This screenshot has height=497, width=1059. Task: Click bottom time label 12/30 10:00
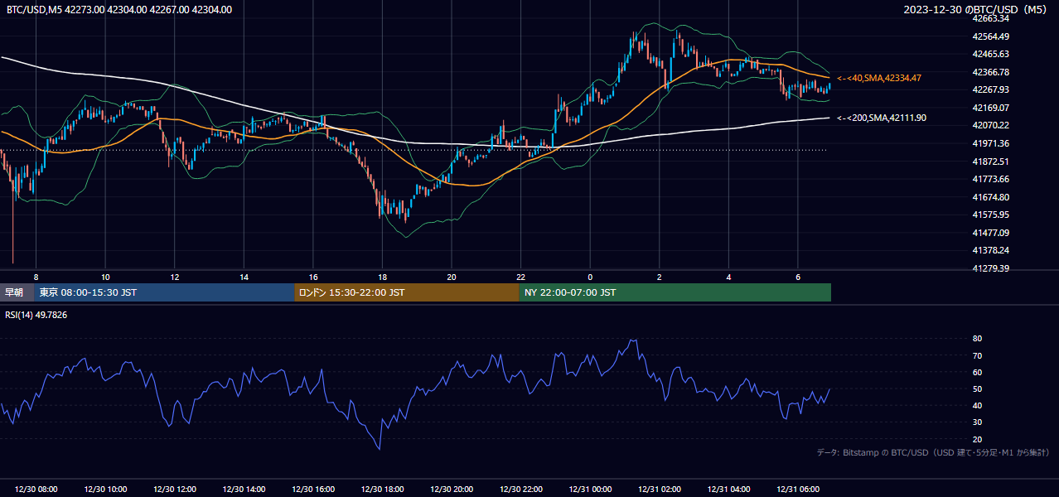104,490
